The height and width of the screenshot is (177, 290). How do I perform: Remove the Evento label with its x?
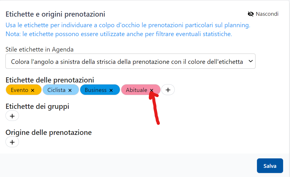32,90
